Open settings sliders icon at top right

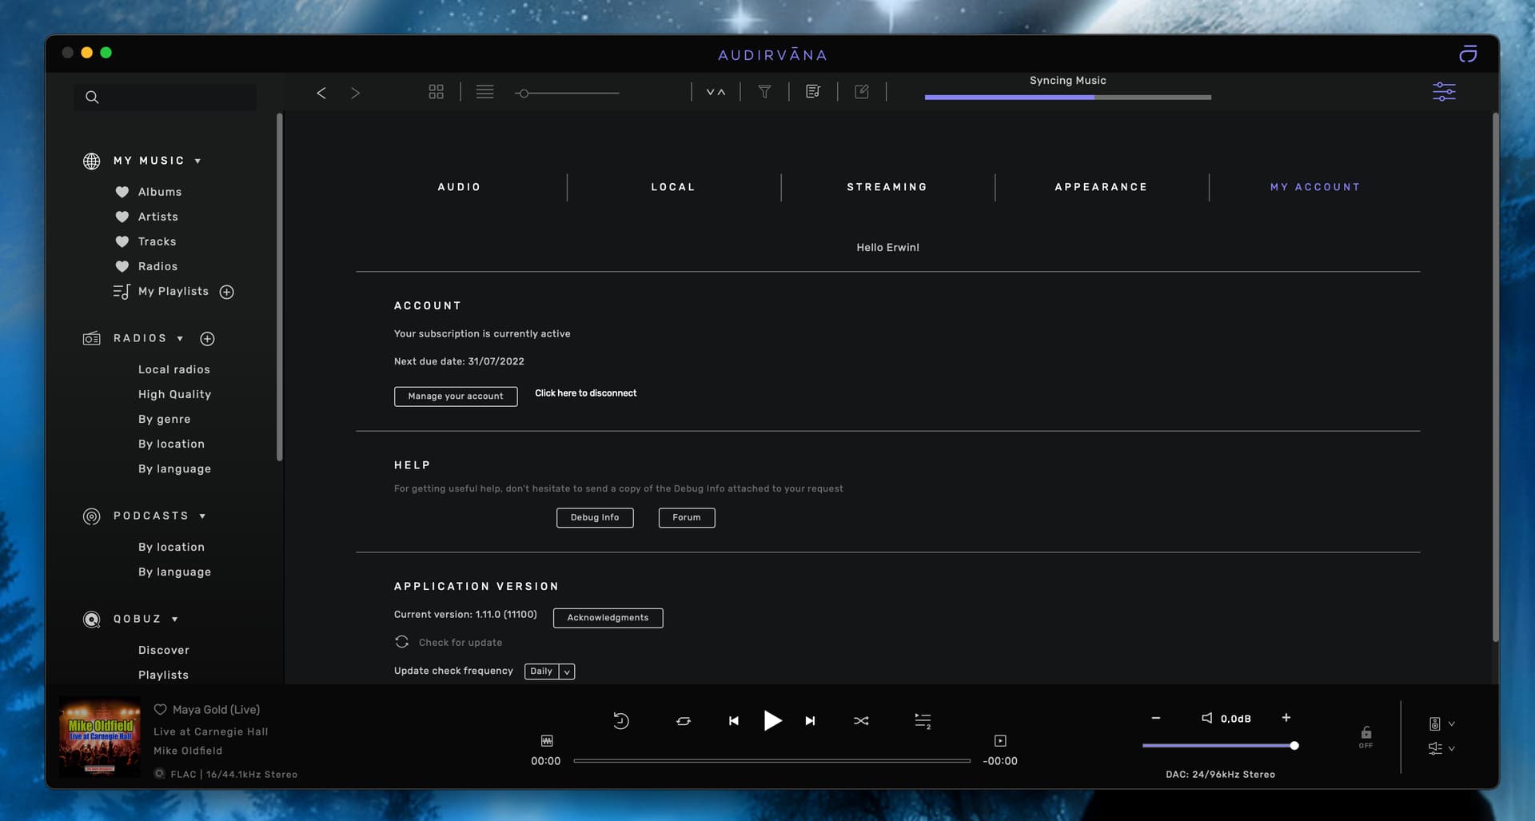click(x=1444, y=92)
